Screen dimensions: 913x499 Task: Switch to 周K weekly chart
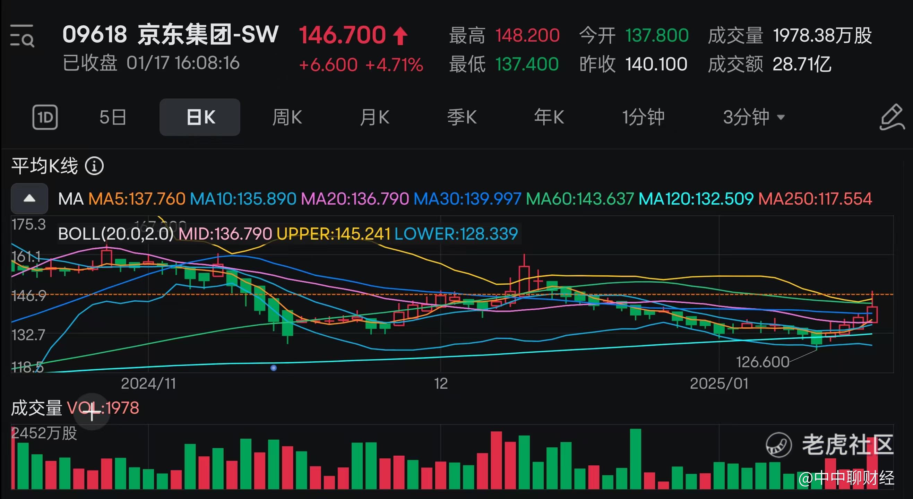click(287, 117)
